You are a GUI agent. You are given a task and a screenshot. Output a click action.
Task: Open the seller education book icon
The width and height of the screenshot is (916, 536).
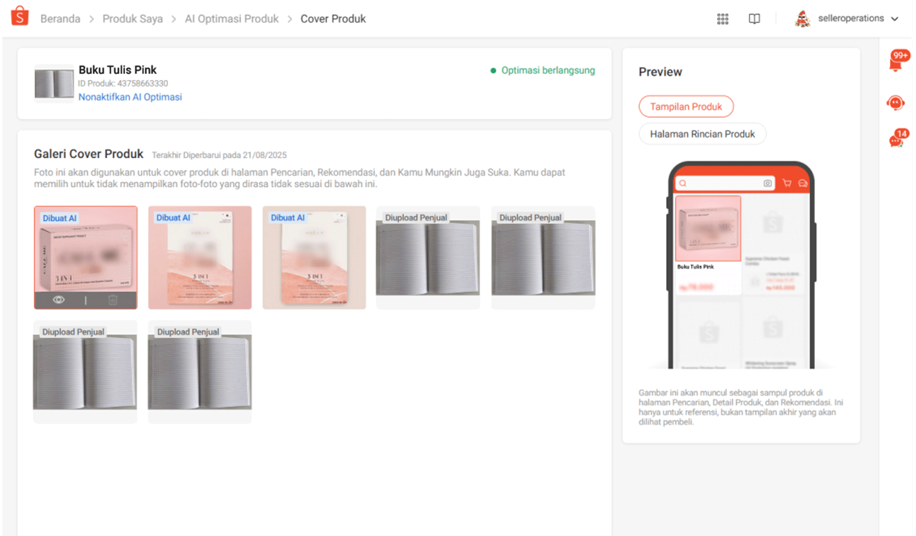[x=754, y=19]
